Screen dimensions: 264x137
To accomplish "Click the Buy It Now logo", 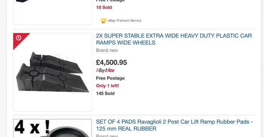I will (105, 70).
